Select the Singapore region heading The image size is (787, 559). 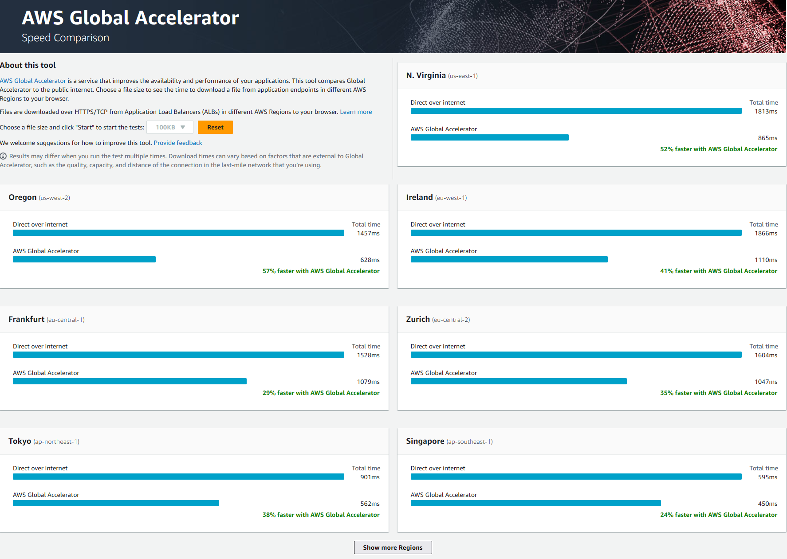pos(425,441)
